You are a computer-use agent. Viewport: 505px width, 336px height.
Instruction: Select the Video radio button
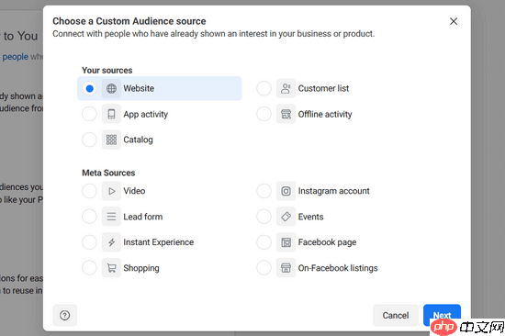90,191
